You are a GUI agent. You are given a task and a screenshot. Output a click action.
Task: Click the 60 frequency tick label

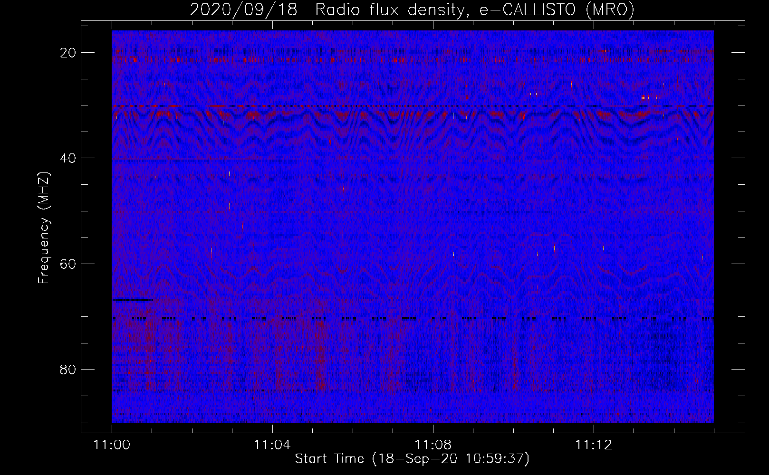68,264
